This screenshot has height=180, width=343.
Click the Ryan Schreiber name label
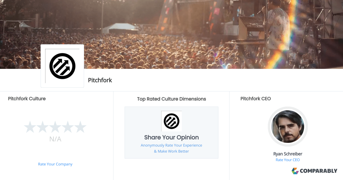(288, 154)
